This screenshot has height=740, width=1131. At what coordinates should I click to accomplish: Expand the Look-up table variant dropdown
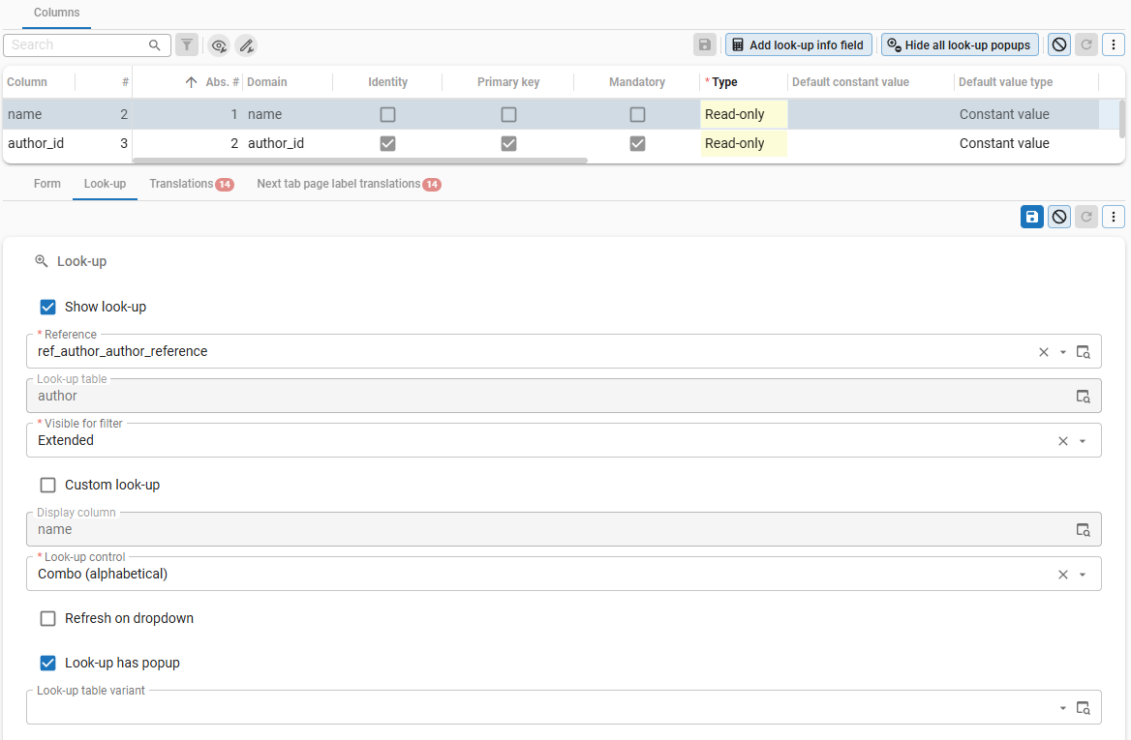click(x=1062, y=708)
